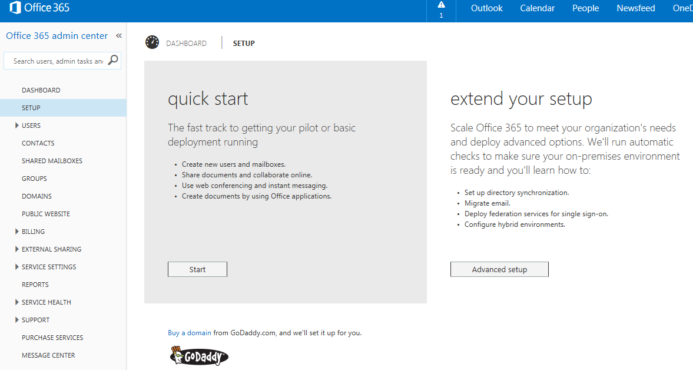The image size is (693, 370).
Task: Open CONTACTS in the sidebar
Action: point(38,143)
